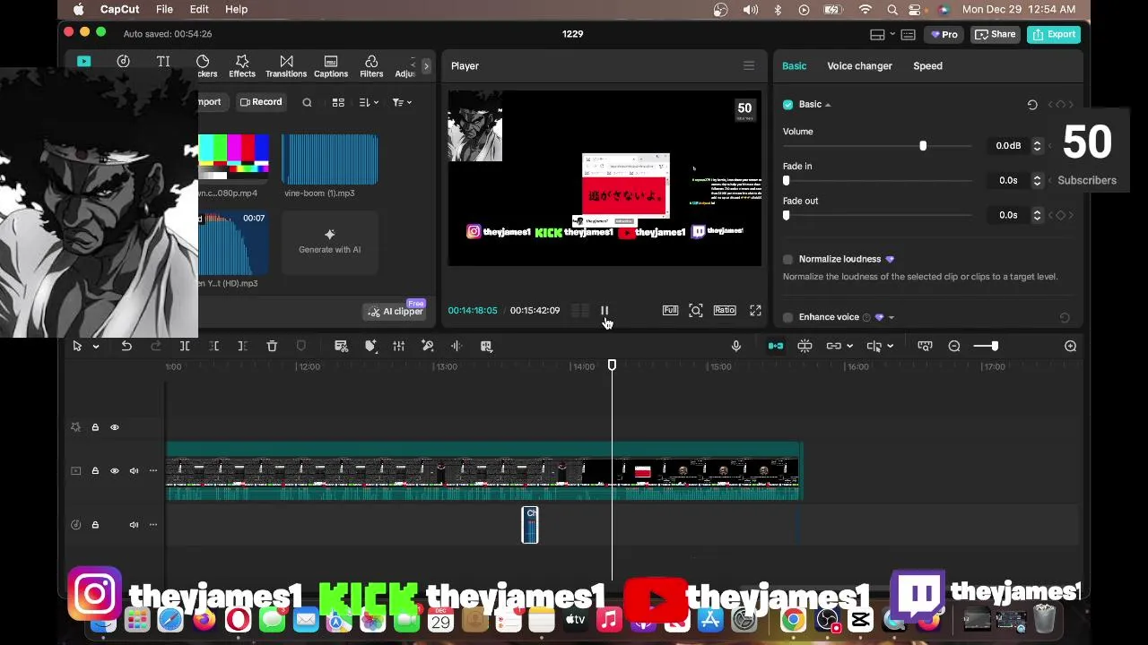Viewport: 1148px width, 645px height.
Task: Click the AI voice enhance microphone icon
Action: 428,346
